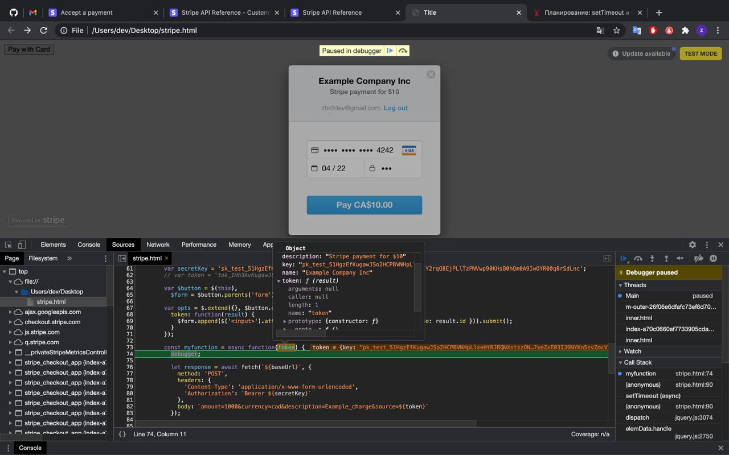Click the Pay with Card button

pos(29,49)
